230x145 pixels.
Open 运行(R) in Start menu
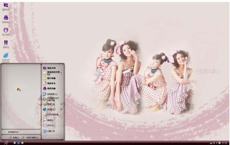point(49,126)
